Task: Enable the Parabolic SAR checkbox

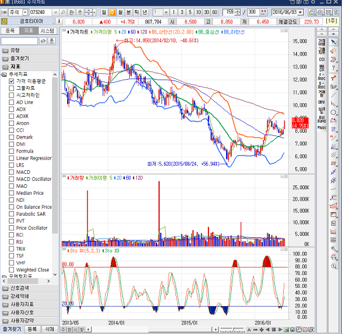Action: (x=11, y=214)
